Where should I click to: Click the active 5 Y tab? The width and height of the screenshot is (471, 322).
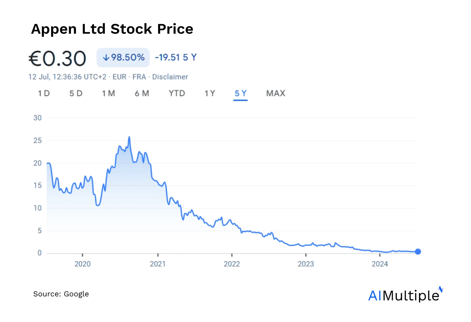tap(241, 94)
